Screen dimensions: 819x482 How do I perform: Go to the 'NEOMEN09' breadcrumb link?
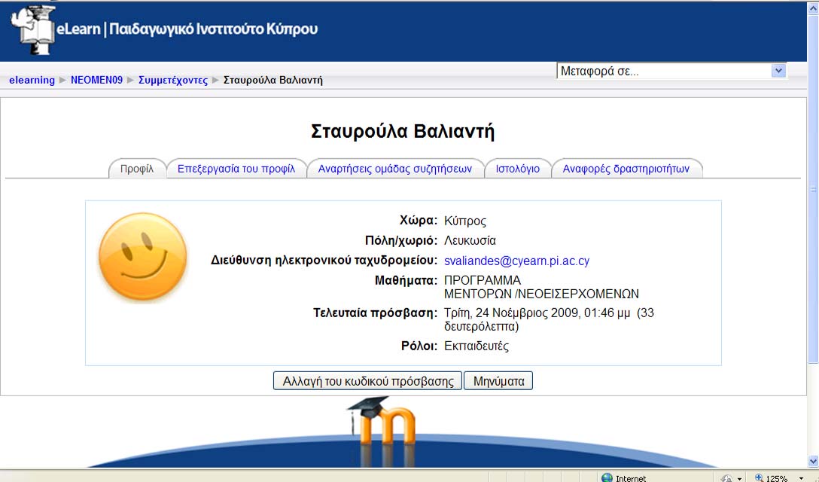tap(96, 80)
